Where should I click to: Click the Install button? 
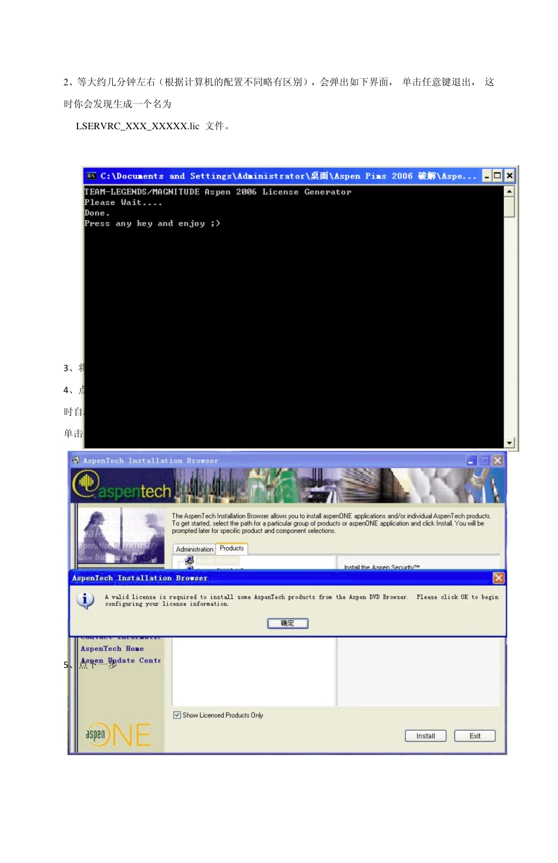425,736
